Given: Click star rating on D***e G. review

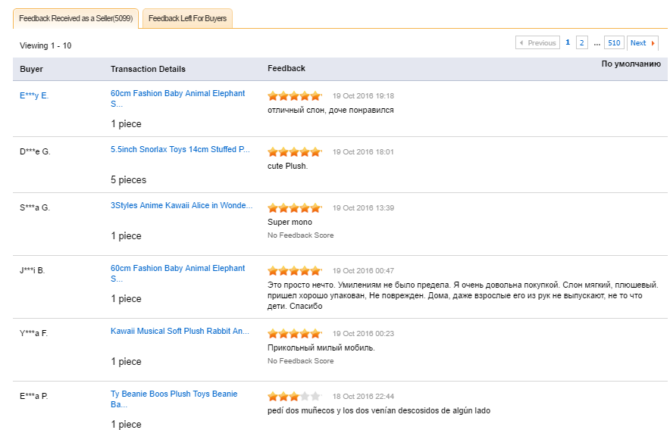Looking at the screenshot, I should (295, 152).
